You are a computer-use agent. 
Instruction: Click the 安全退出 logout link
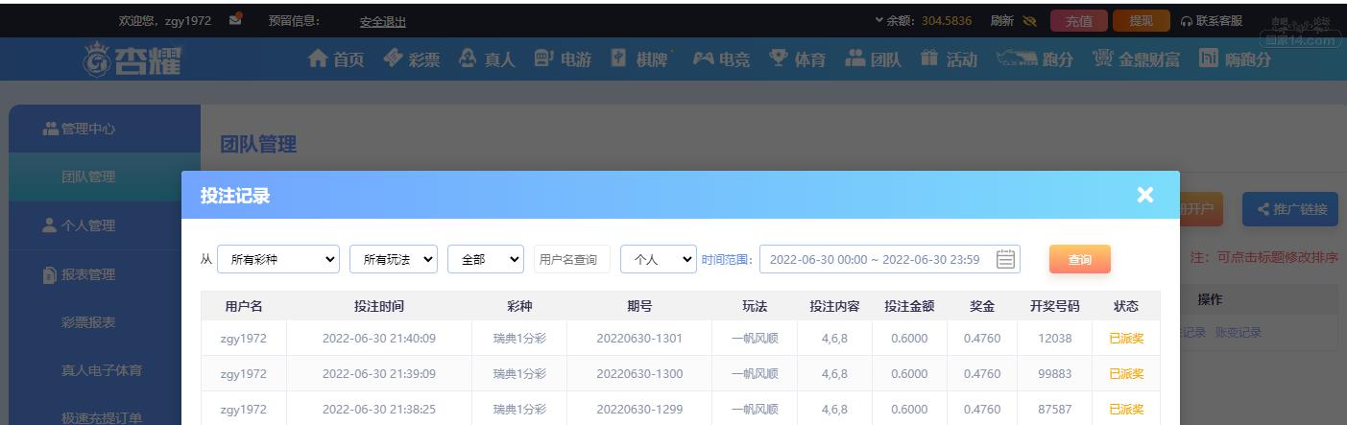[x=382, y=21]
